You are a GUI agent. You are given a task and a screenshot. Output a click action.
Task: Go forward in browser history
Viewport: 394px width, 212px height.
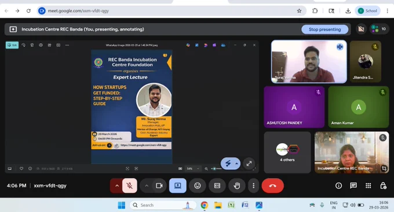(x=17, y=11)
